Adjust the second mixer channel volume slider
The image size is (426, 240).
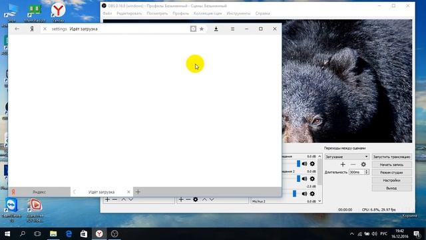click(x=298, y=179)
